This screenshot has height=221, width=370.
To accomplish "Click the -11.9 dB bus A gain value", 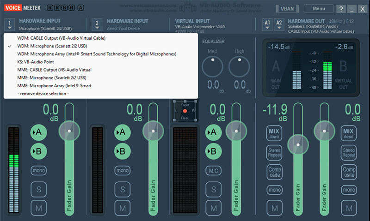I will (276, 112).
